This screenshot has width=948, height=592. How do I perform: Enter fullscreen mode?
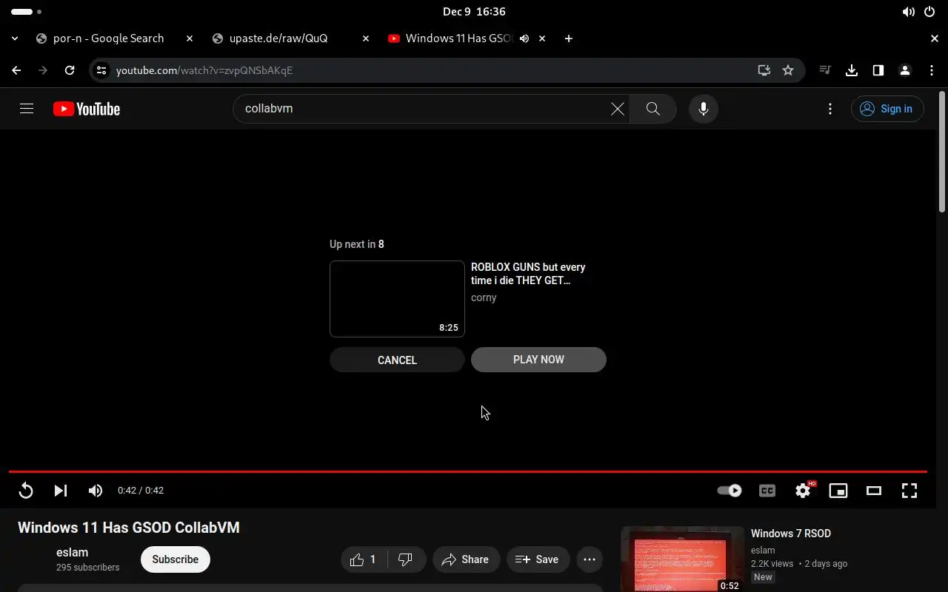tap(909, 491)
